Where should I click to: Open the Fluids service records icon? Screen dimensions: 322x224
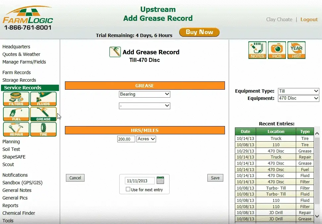(x=43, y=99)
